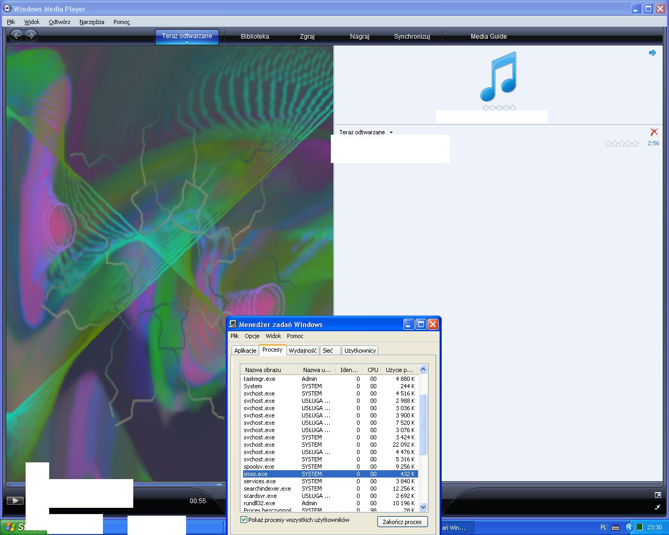The width and height of the screenshot is (669, 535).
Task: Click the Task Manager title bar icon
Action: [x=233, y=324]
